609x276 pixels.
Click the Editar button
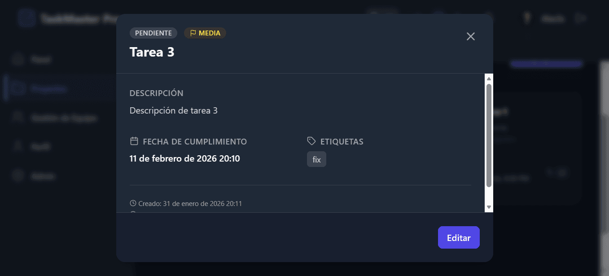coord(459,237)
